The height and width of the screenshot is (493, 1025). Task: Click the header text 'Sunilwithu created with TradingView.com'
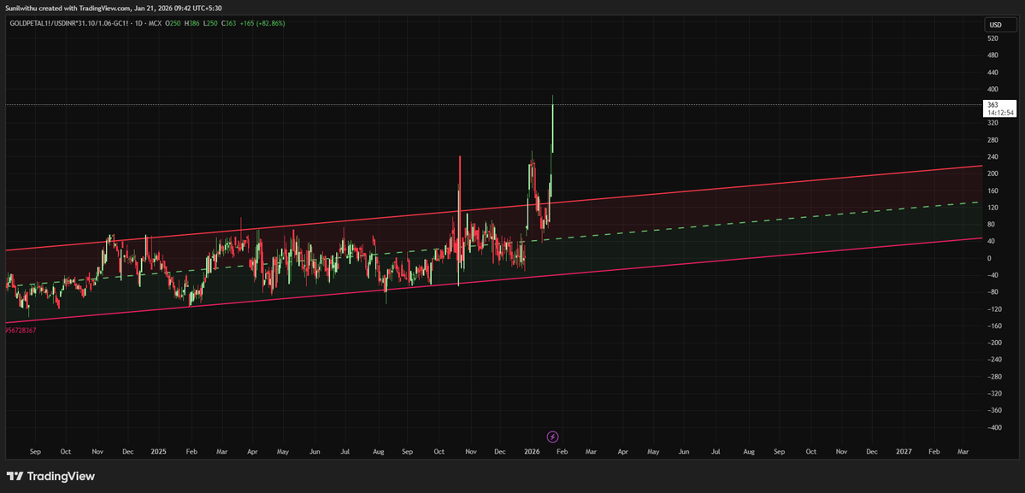click(x=67, y=8)
